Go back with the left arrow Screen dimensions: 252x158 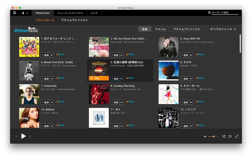pyautogui.click(x=23, y=13)
